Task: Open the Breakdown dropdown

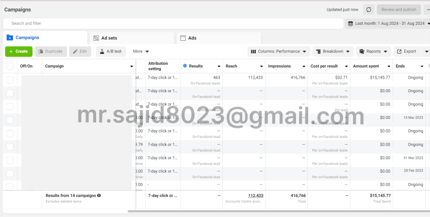Action: (x=333, y=51)
